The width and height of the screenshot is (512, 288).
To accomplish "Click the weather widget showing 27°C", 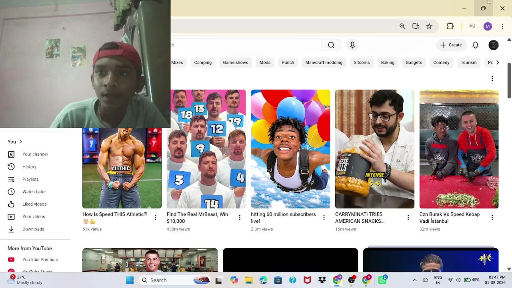I will click(x=25, y=280).
